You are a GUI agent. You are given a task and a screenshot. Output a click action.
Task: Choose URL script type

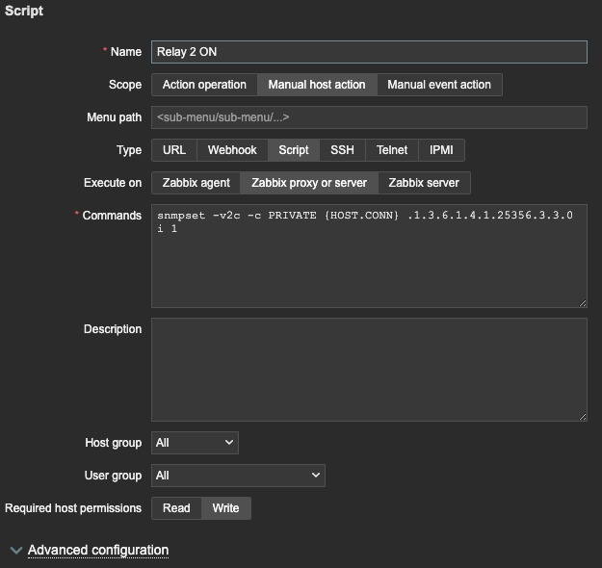coord(174,150)
